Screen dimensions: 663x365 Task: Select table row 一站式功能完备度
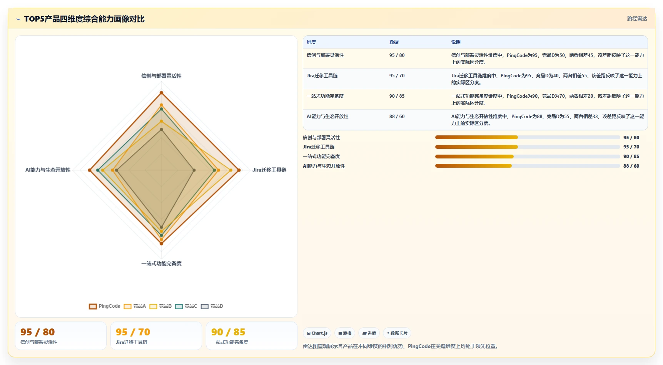coord(475,99)
